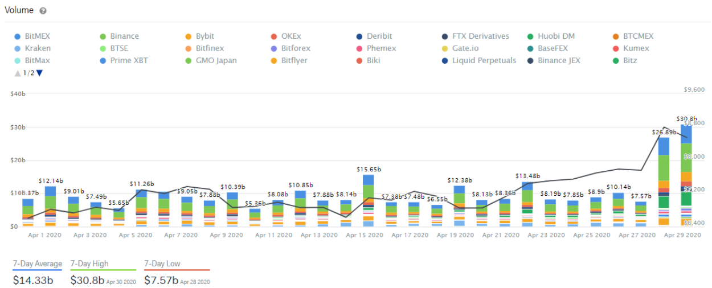
Task: Click BitMax legend item
Action: point(32,60)
